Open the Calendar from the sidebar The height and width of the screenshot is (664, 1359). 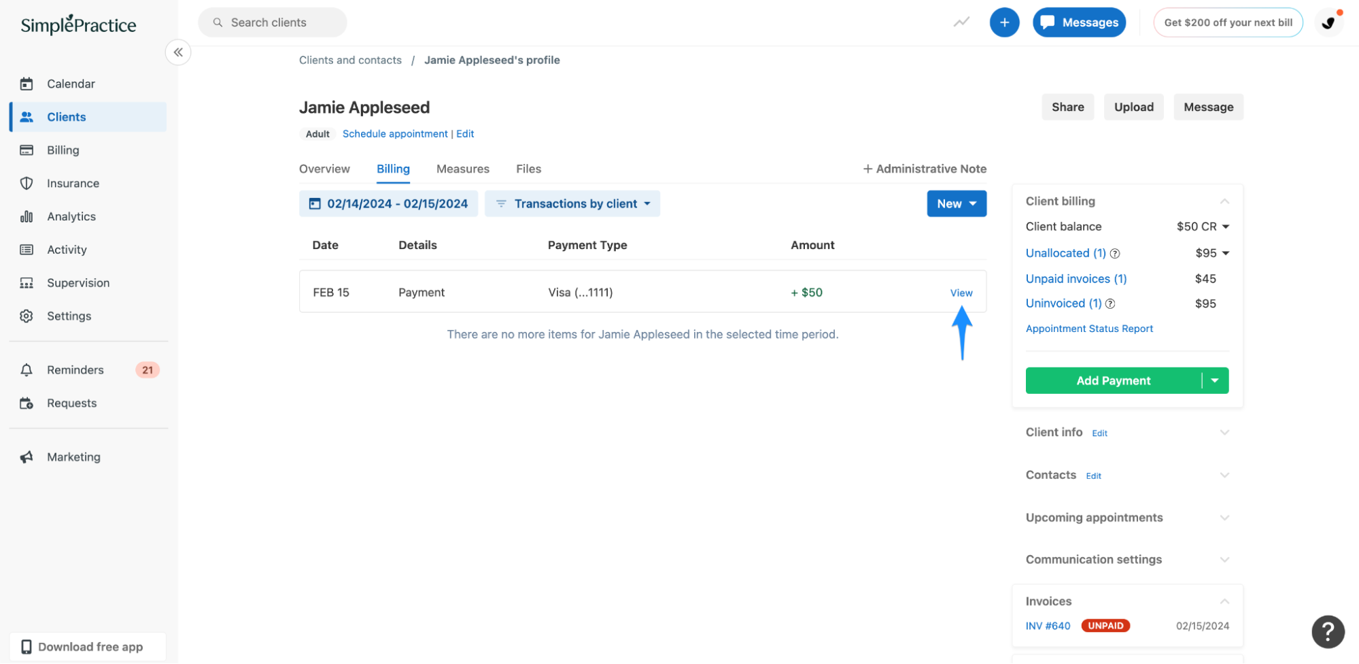click(x=71, y=83)
